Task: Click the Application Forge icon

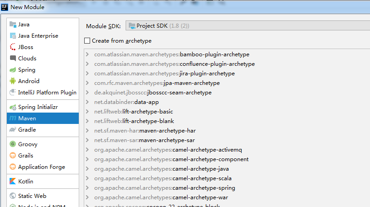Action: click(13, 167)
